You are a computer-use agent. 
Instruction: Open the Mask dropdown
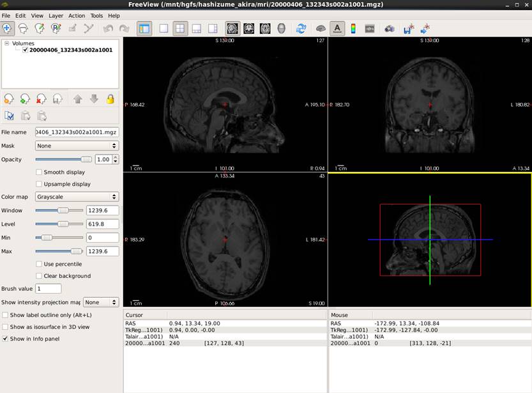77,146
